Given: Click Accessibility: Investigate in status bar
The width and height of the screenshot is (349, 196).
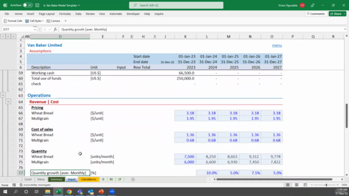Looking at the screenshot, I should tap(35, 185).
